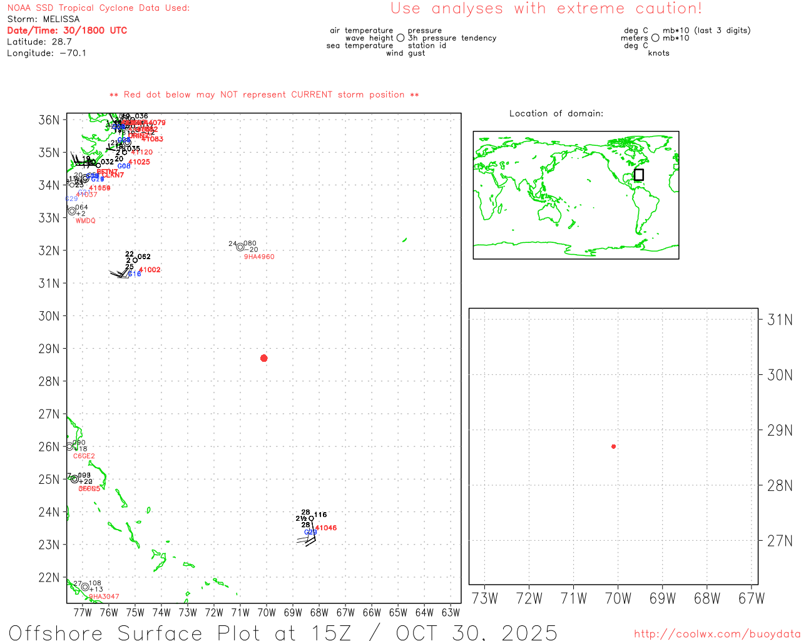Click the station circle marker for 9HA3047

pos(85,587)
